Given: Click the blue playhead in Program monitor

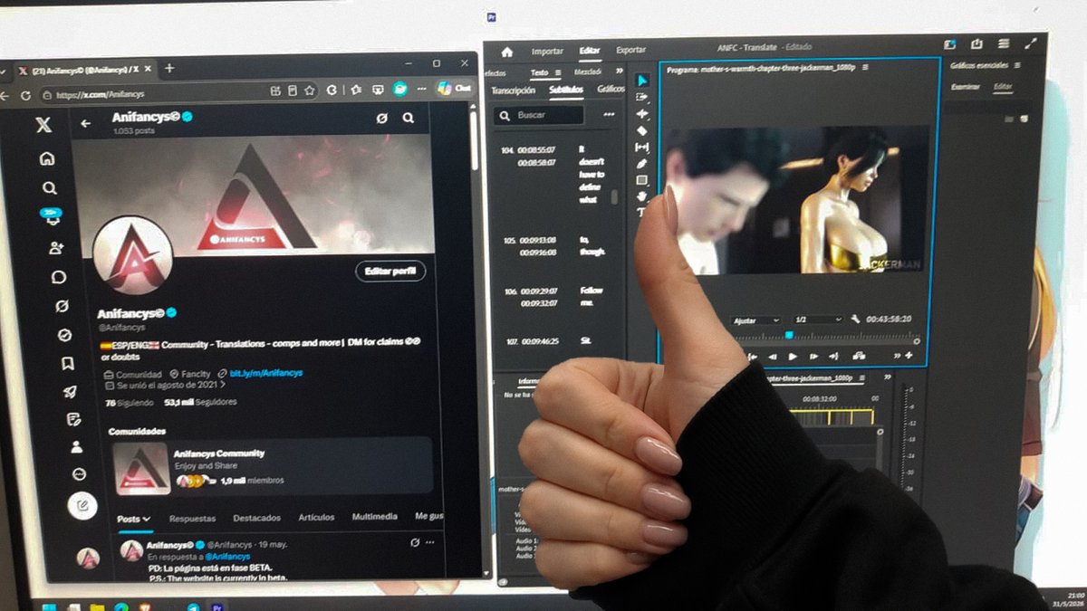Looking at the screenshot, I should (789, 335).
